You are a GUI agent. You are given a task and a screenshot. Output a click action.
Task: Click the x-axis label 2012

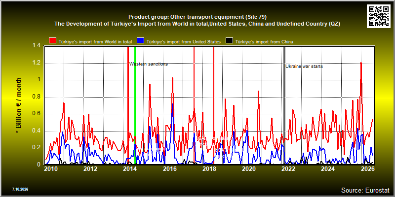pyautogui.click(x=90, y=168)
